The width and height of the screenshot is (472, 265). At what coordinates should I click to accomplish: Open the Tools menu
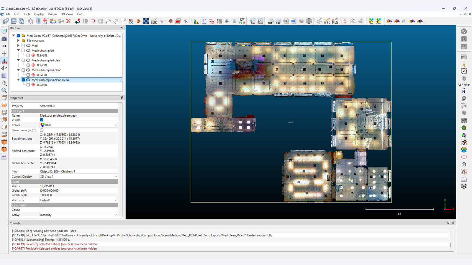(x=27, y=14)
